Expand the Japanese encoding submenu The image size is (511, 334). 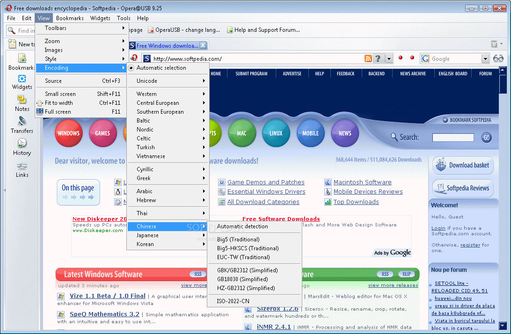click(168, 235)
